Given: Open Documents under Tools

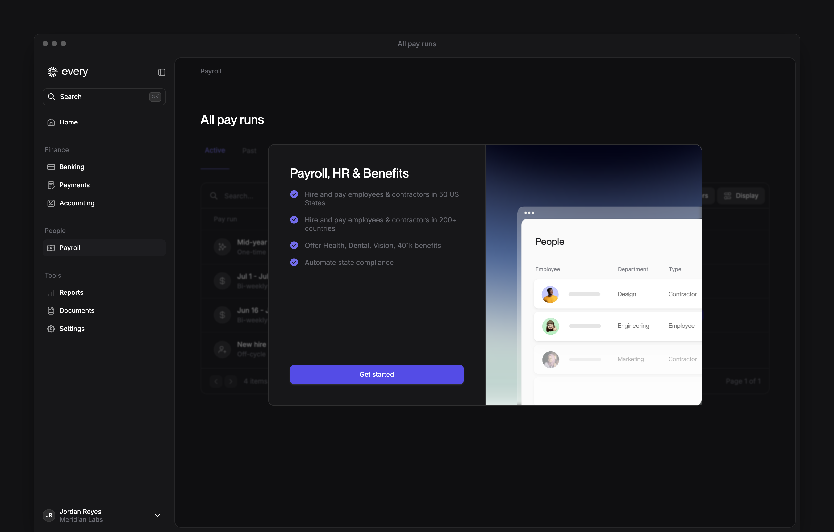Looking at the screenshot, I should pos(104,310).
